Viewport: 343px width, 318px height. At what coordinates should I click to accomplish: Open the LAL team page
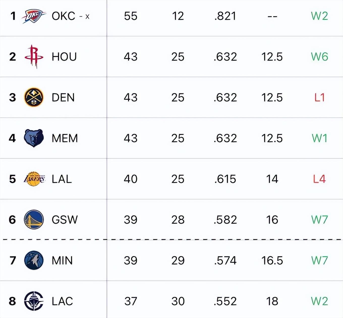pyautogui.click(x=62, y=179)
